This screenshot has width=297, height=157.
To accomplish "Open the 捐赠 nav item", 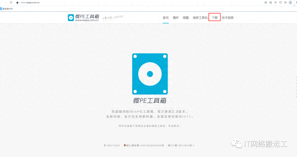I will [x=186, y=18].
